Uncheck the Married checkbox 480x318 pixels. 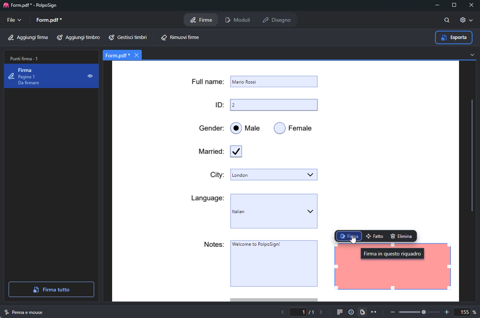(236, 151)
